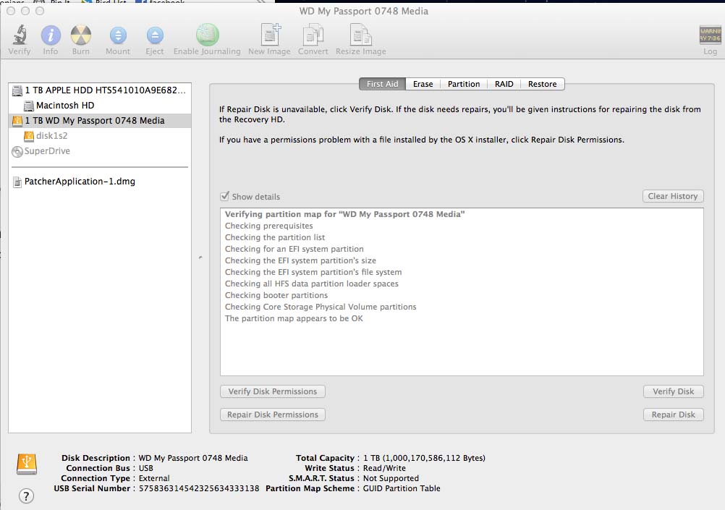Click the Repair Disk button
Viewport: 725px width, 510px height.
pyautogui.click(x=673, y=415)
